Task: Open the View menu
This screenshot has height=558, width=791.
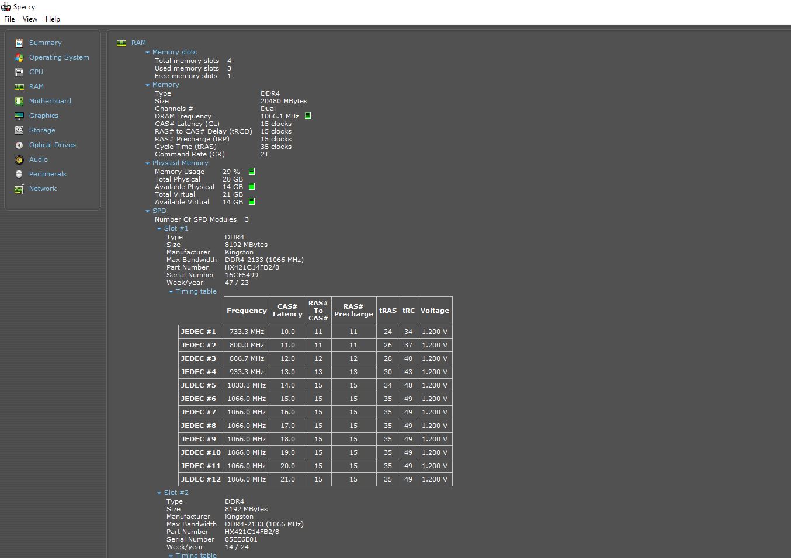Action: pyautogui.click(x=30, y=19)
